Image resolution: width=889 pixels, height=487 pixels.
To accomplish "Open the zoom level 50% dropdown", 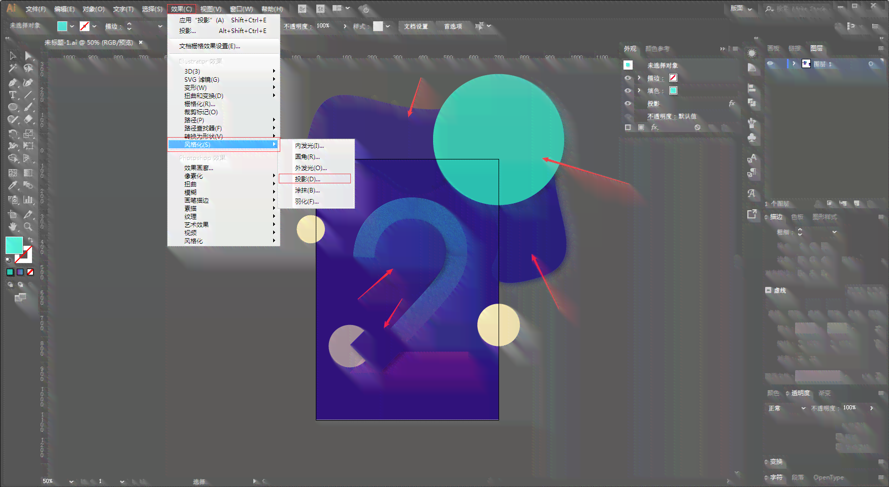I will (x=71, y=481).
